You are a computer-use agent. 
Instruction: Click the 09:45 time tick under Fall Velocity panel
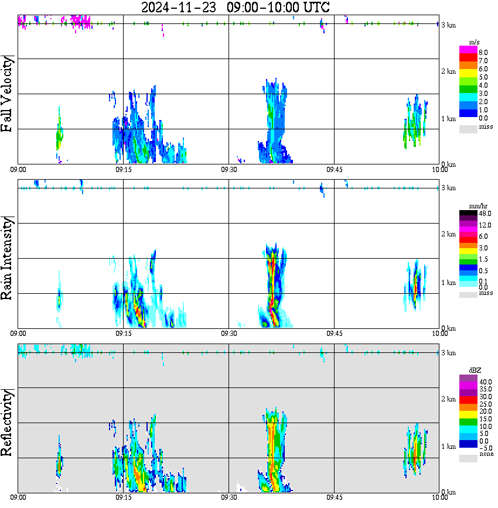(334, 170)
